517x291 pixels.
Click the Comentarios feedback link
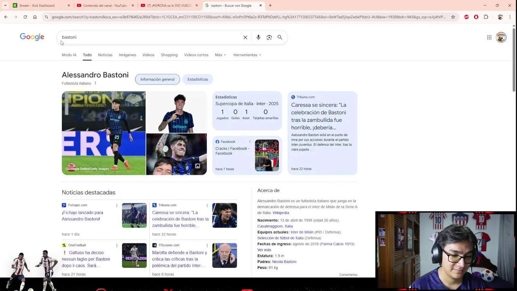coord(348,275)
